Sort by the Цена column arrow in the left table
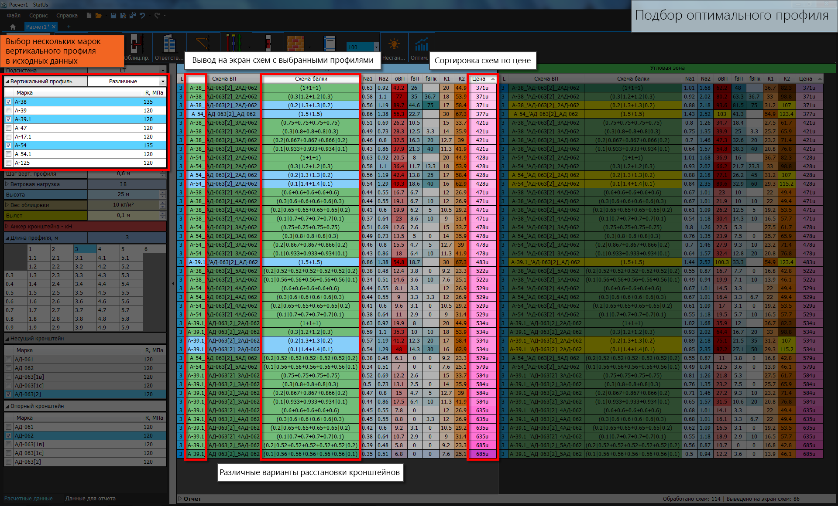 (x=493, y=79)
